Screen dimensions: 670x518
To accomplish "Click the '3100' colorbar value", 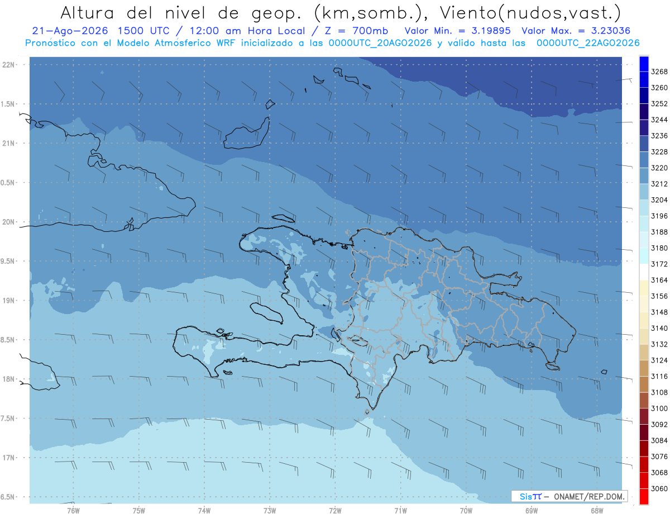I will [659, 408].
